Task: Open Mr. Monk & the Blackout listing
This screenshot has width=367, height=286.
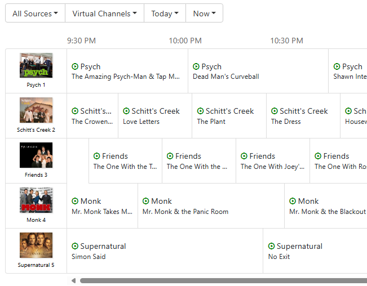Action: pos(327,212)
